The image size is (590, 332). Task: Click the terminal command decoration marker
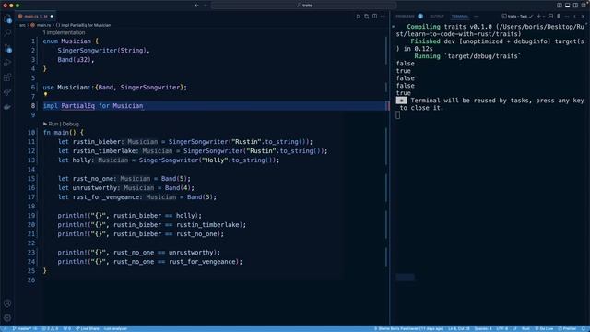tap(394, 27)
